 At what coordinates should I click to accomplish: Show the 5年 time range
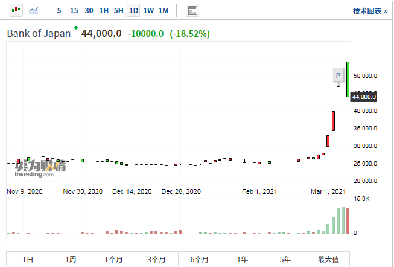285,259
